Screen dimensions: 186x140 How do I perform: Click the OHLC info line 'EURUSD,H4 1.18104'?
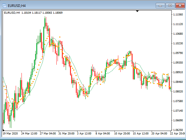(x=33, y=13)
